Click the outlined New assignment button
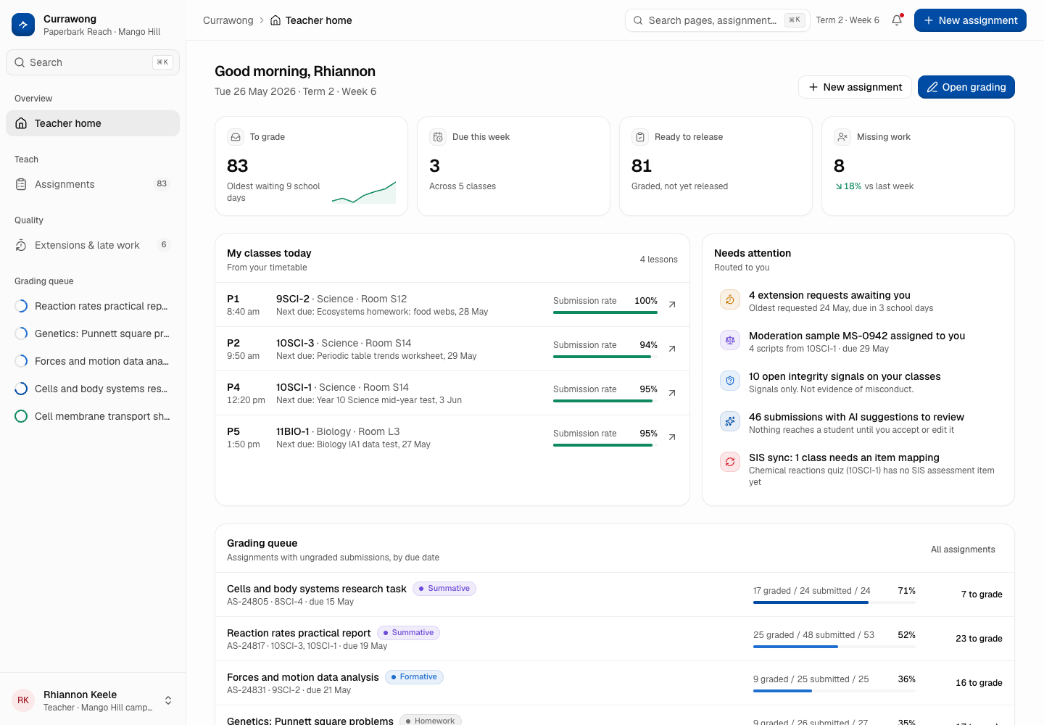The image size is (1044, 725). pos(855,87)
